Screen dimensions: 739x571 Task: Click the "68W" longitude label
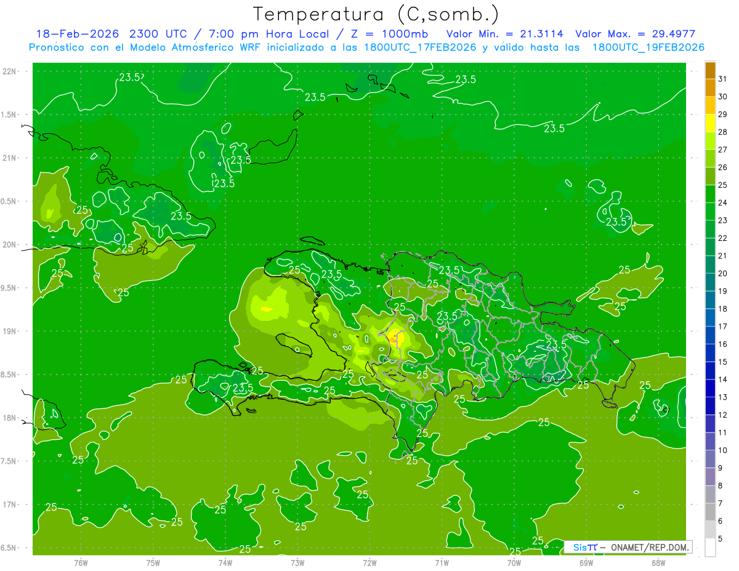[658, 562]
